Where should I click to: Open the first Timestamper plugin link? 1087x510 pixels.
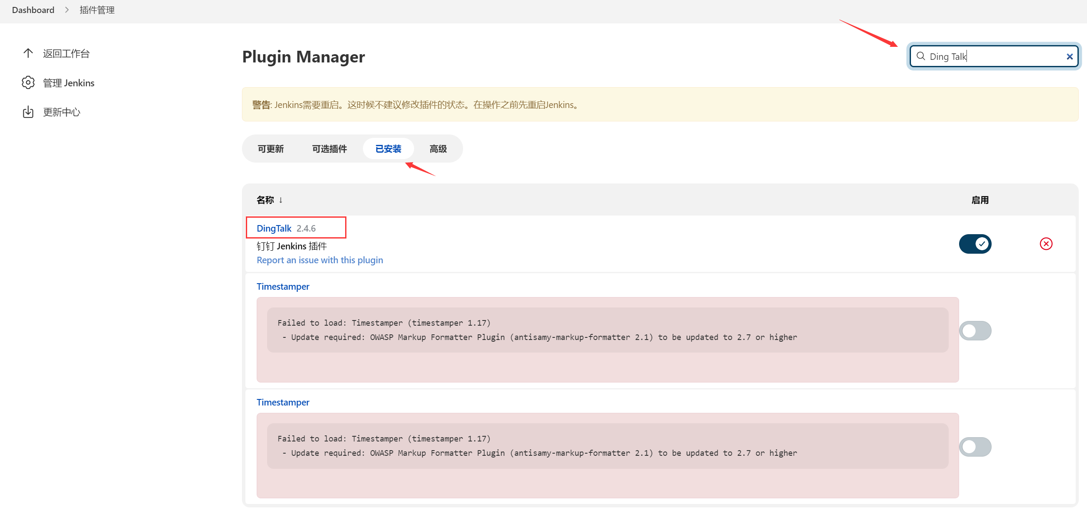283,286
